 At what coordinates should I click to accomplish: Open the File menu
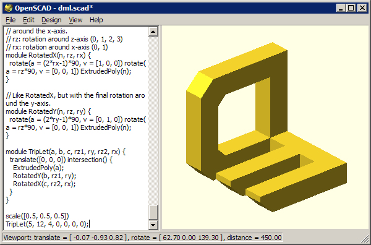point(11,20)
